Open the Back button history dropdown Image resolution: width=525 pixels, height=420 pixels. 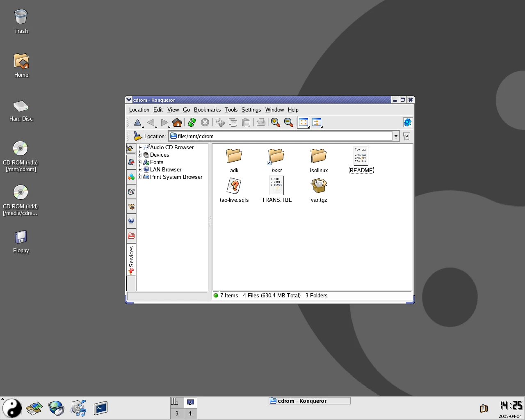click(156, 127)
